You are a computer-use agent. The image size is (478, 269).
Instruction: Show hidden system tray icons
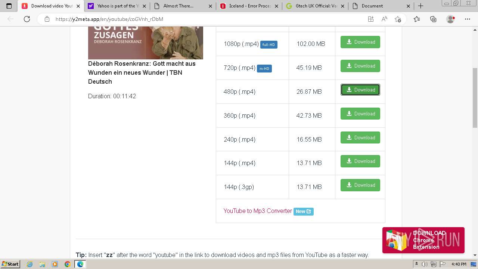click(x=416, y=264)
